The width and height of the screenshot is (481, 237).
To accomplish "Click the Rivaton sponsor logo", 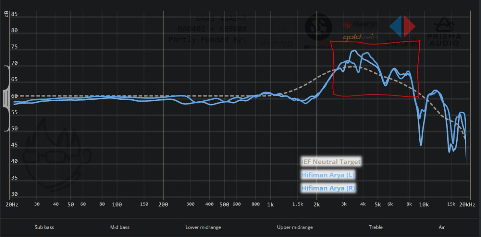I will (x=360, y=25).
